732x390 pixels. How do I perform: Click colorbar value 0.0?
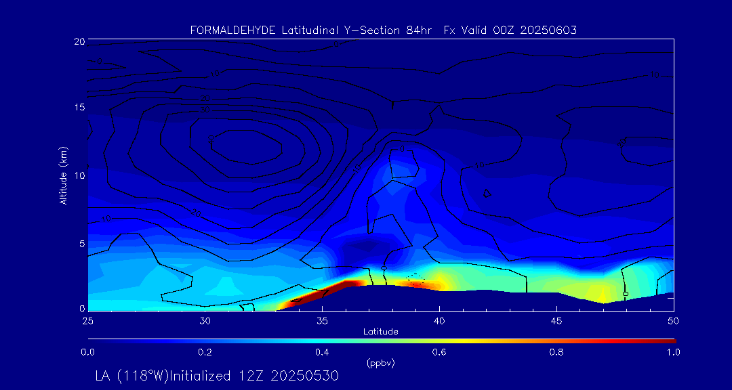pyautogui.click(x=88, y=352)
